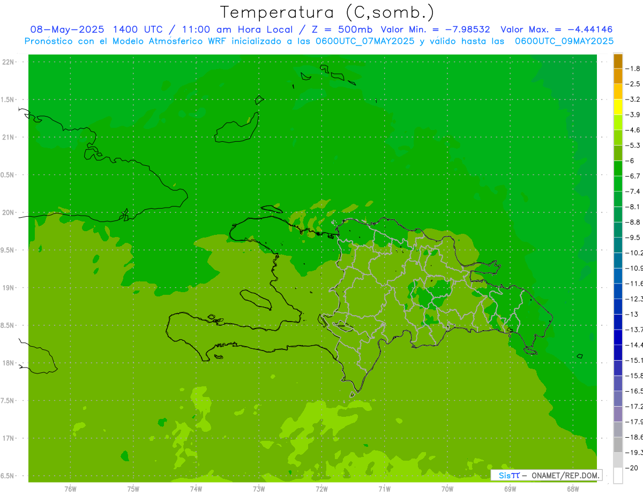Click the 19N latitude axis label
The image size is (643, 496).
(9, 287)
